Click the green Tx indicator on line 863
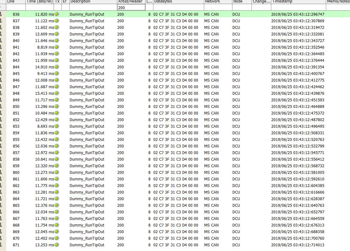The image size is (350, 251). (x=57, y=192)
